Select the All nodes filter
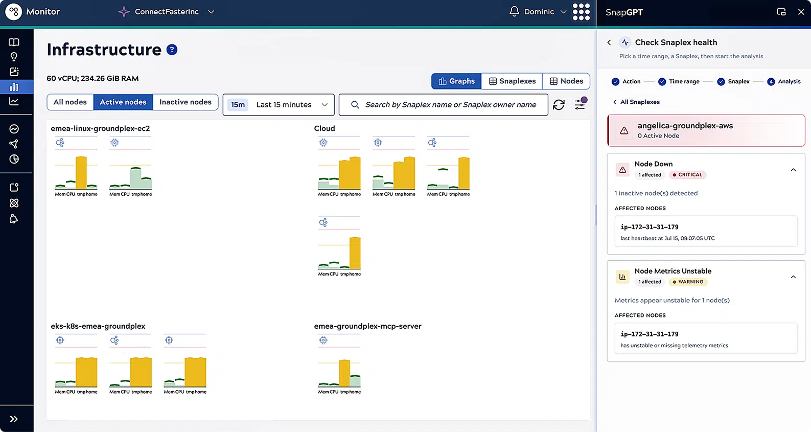This screenshot has height=432, width=811. [70, 102]
